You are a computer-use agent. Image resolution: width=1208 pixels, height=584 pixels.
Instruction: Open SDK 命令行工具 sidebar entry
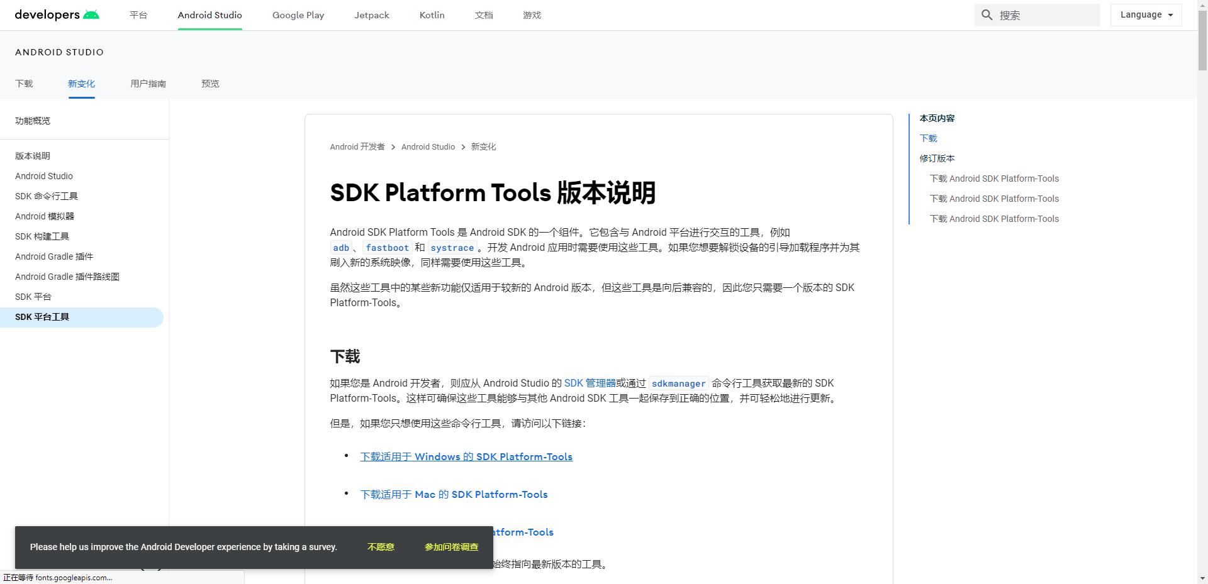point(47,196)
